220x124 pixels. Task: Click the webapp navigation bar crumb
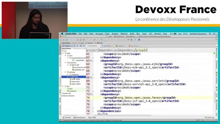coord(89,43)
